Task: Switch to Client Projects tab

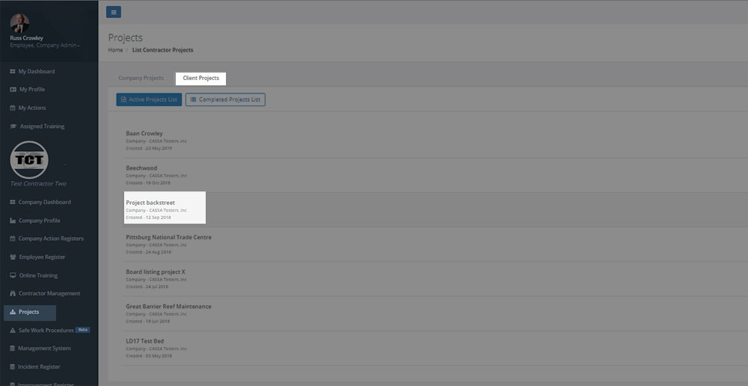Action: point(200,79)
